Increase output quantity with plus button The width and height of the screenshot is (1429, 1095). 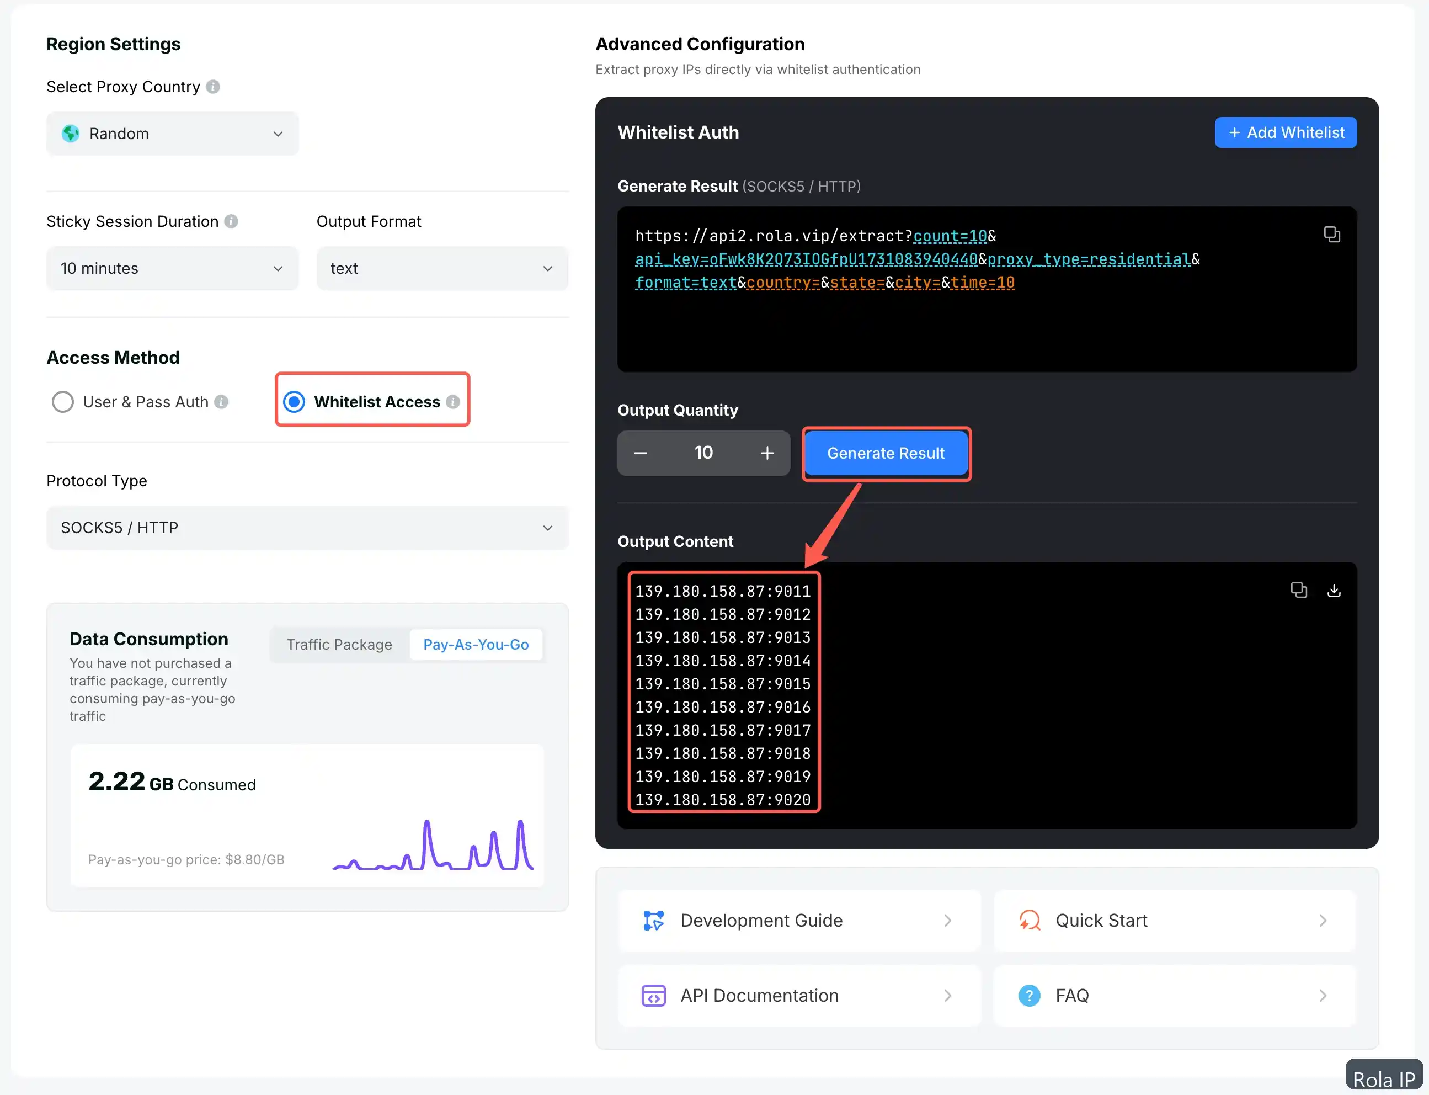pos(767,453)
